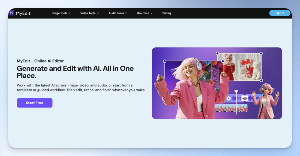The height and width of the screenshot is (156, 300).
Task: Open the Audio Tools menu
Action: (118, 13)
